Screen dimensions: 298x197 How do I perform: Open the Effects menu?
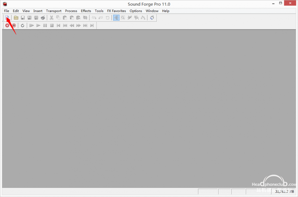tap(86, 11)
